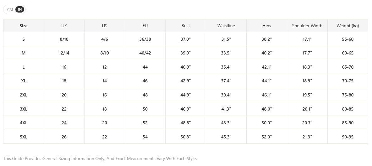Click the US column header
The image size is (372, 166).
[x=105, y=26]
